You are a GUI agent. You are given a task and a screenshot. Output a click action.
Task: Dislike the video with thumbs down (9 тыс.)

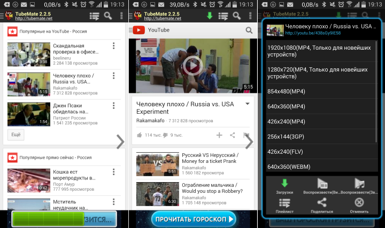click(x=165, y=135)
